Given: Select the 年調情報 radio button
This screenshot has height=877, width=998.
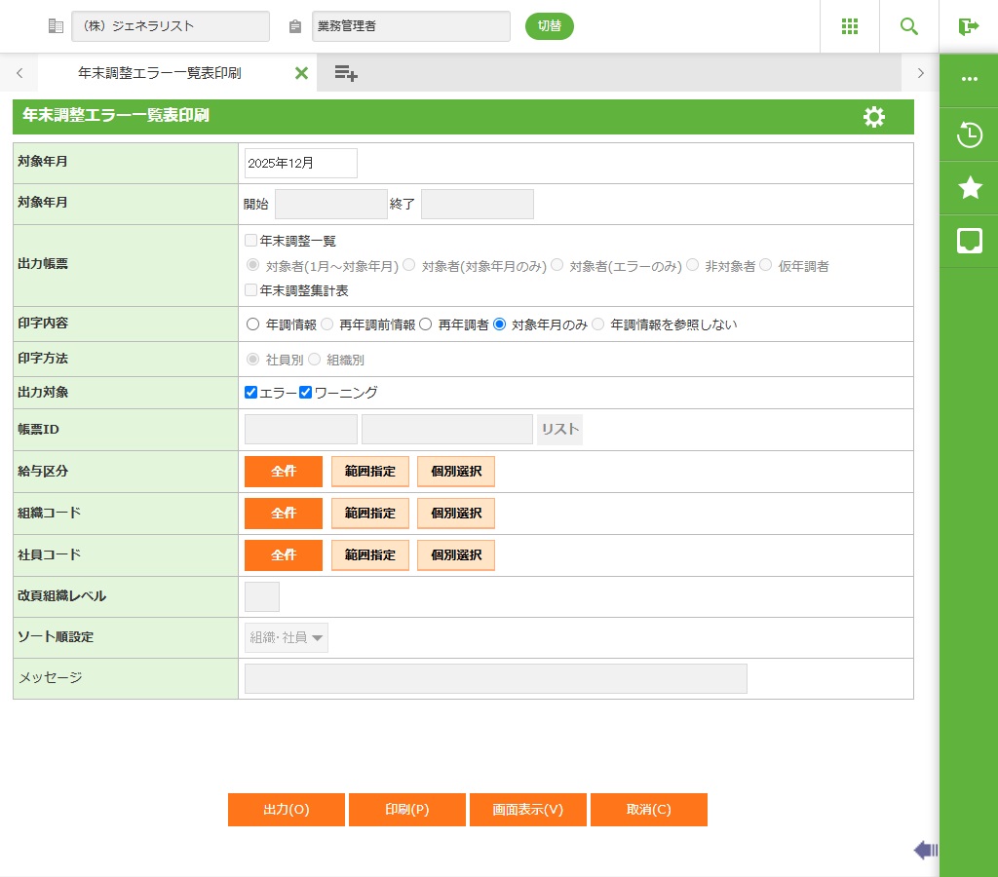Looking at the screenshot, I should (x=253, y=324).
